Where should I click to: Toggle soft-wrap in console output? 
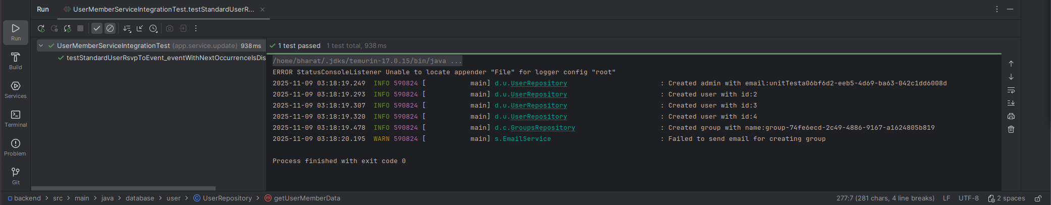click(1011, 90)
